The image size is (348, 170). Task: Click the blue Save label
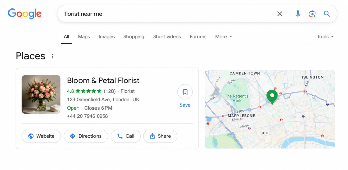(185, 105)
